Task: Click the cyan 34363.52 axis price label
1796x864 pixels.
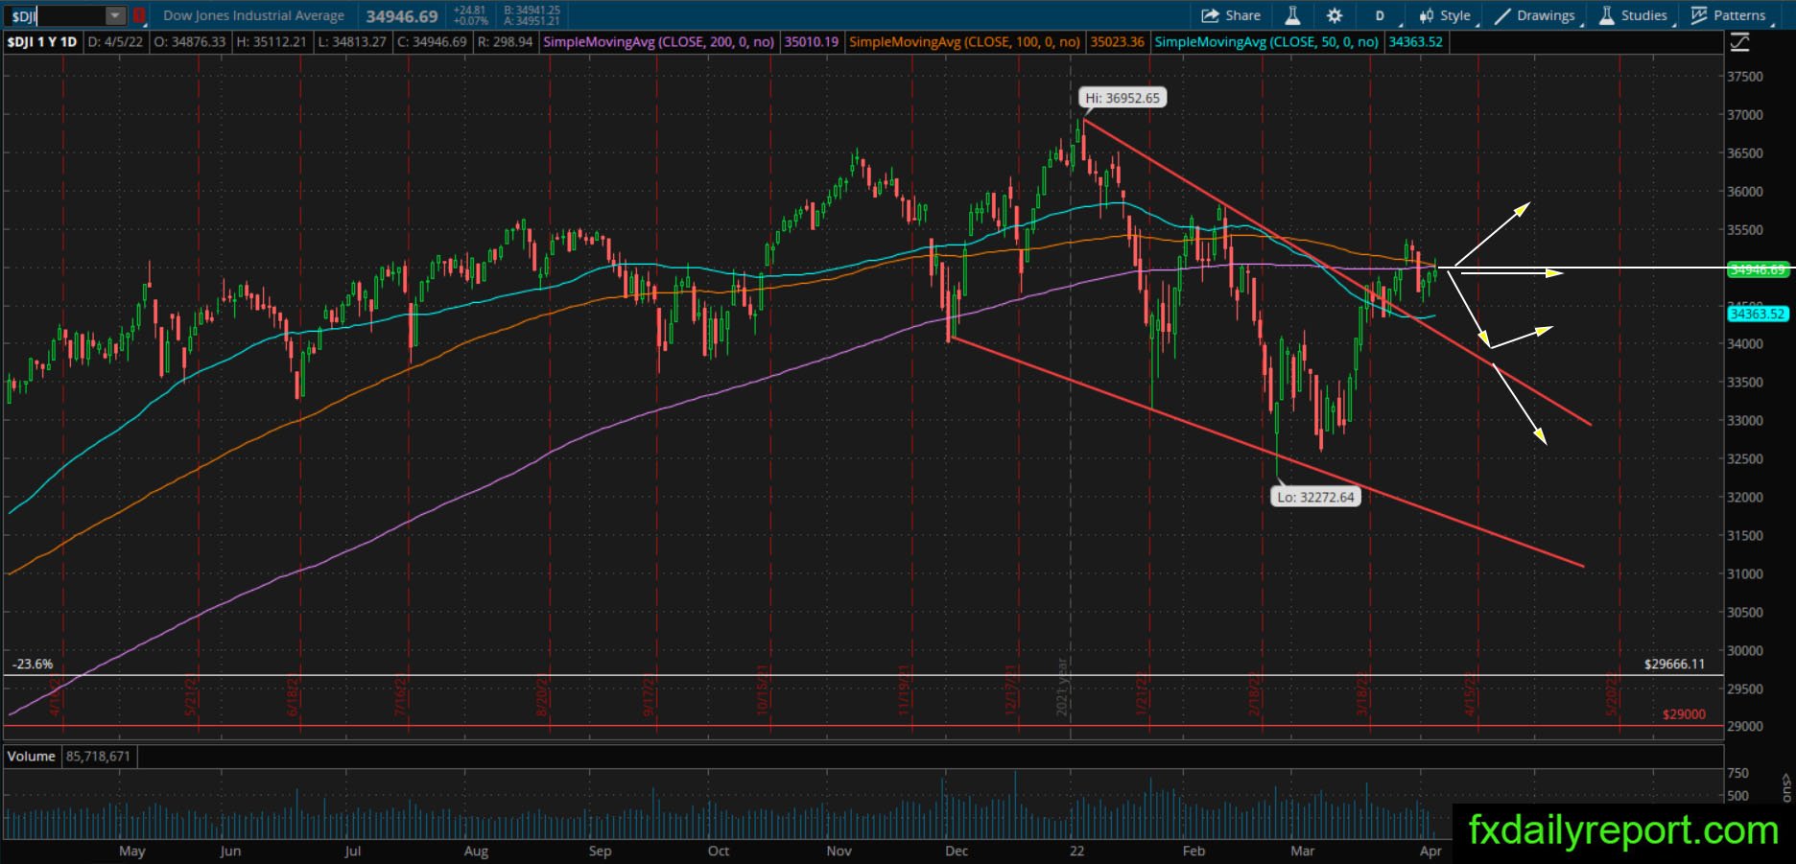Action: pos(1758,314)
